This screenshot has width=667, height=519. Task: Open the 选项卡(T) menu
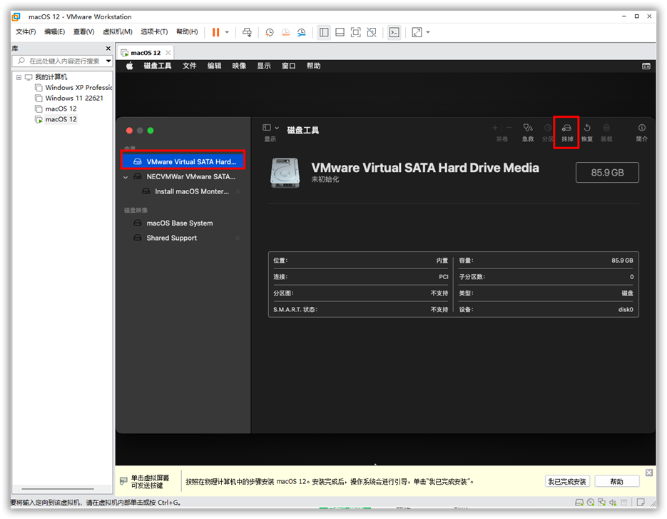click(154, 32)
